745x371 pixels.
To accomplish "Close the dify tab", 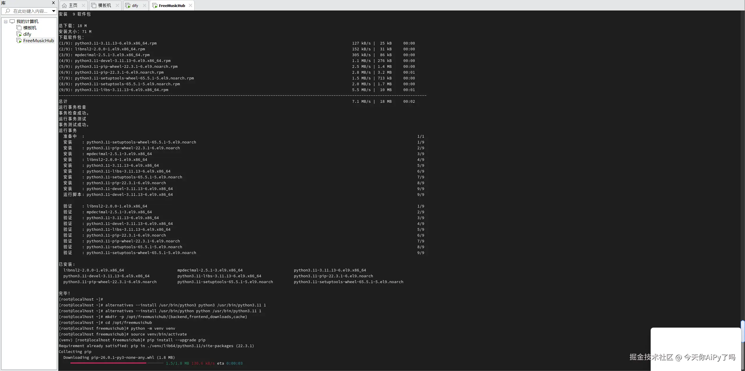I will coord(144,6).
